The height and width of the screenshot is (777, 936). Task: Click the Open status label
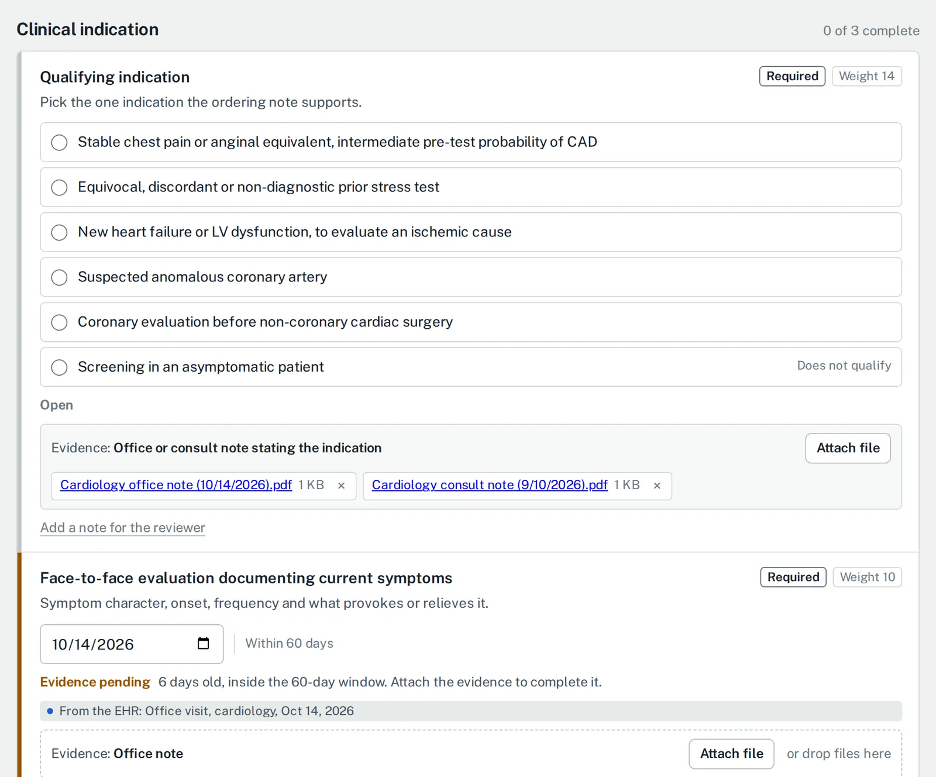point(57,405)
